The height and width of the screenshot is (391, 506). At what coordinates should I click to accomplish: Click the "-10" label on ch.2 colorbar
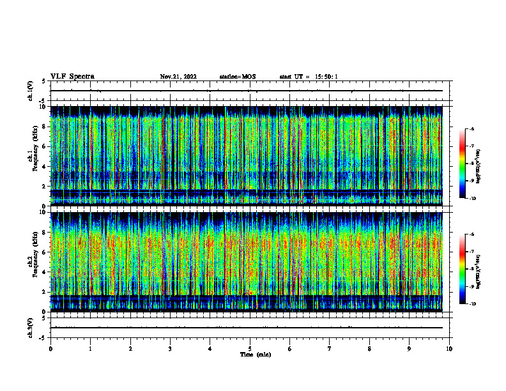coord(473,304)
